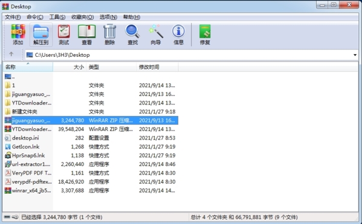
Task: Click the date 2021/9/14 8:46
Action: pyautogui.click(x=157, y=164)
